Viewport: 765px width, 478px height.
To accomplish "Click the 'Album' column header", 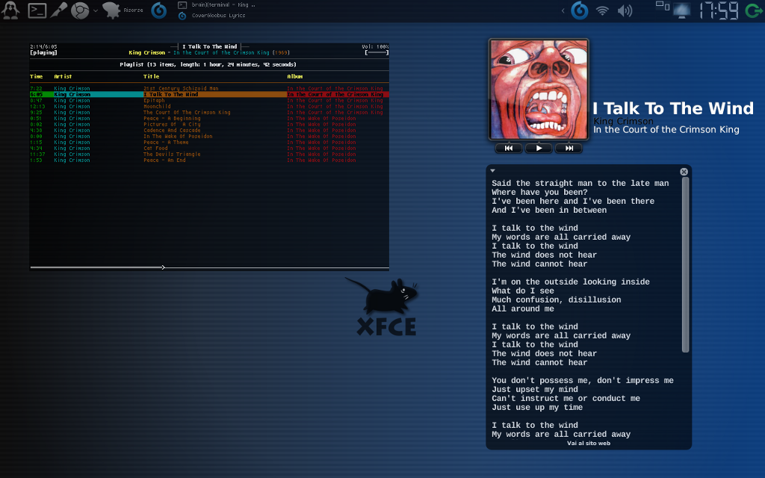I will [x=294, y=77].
